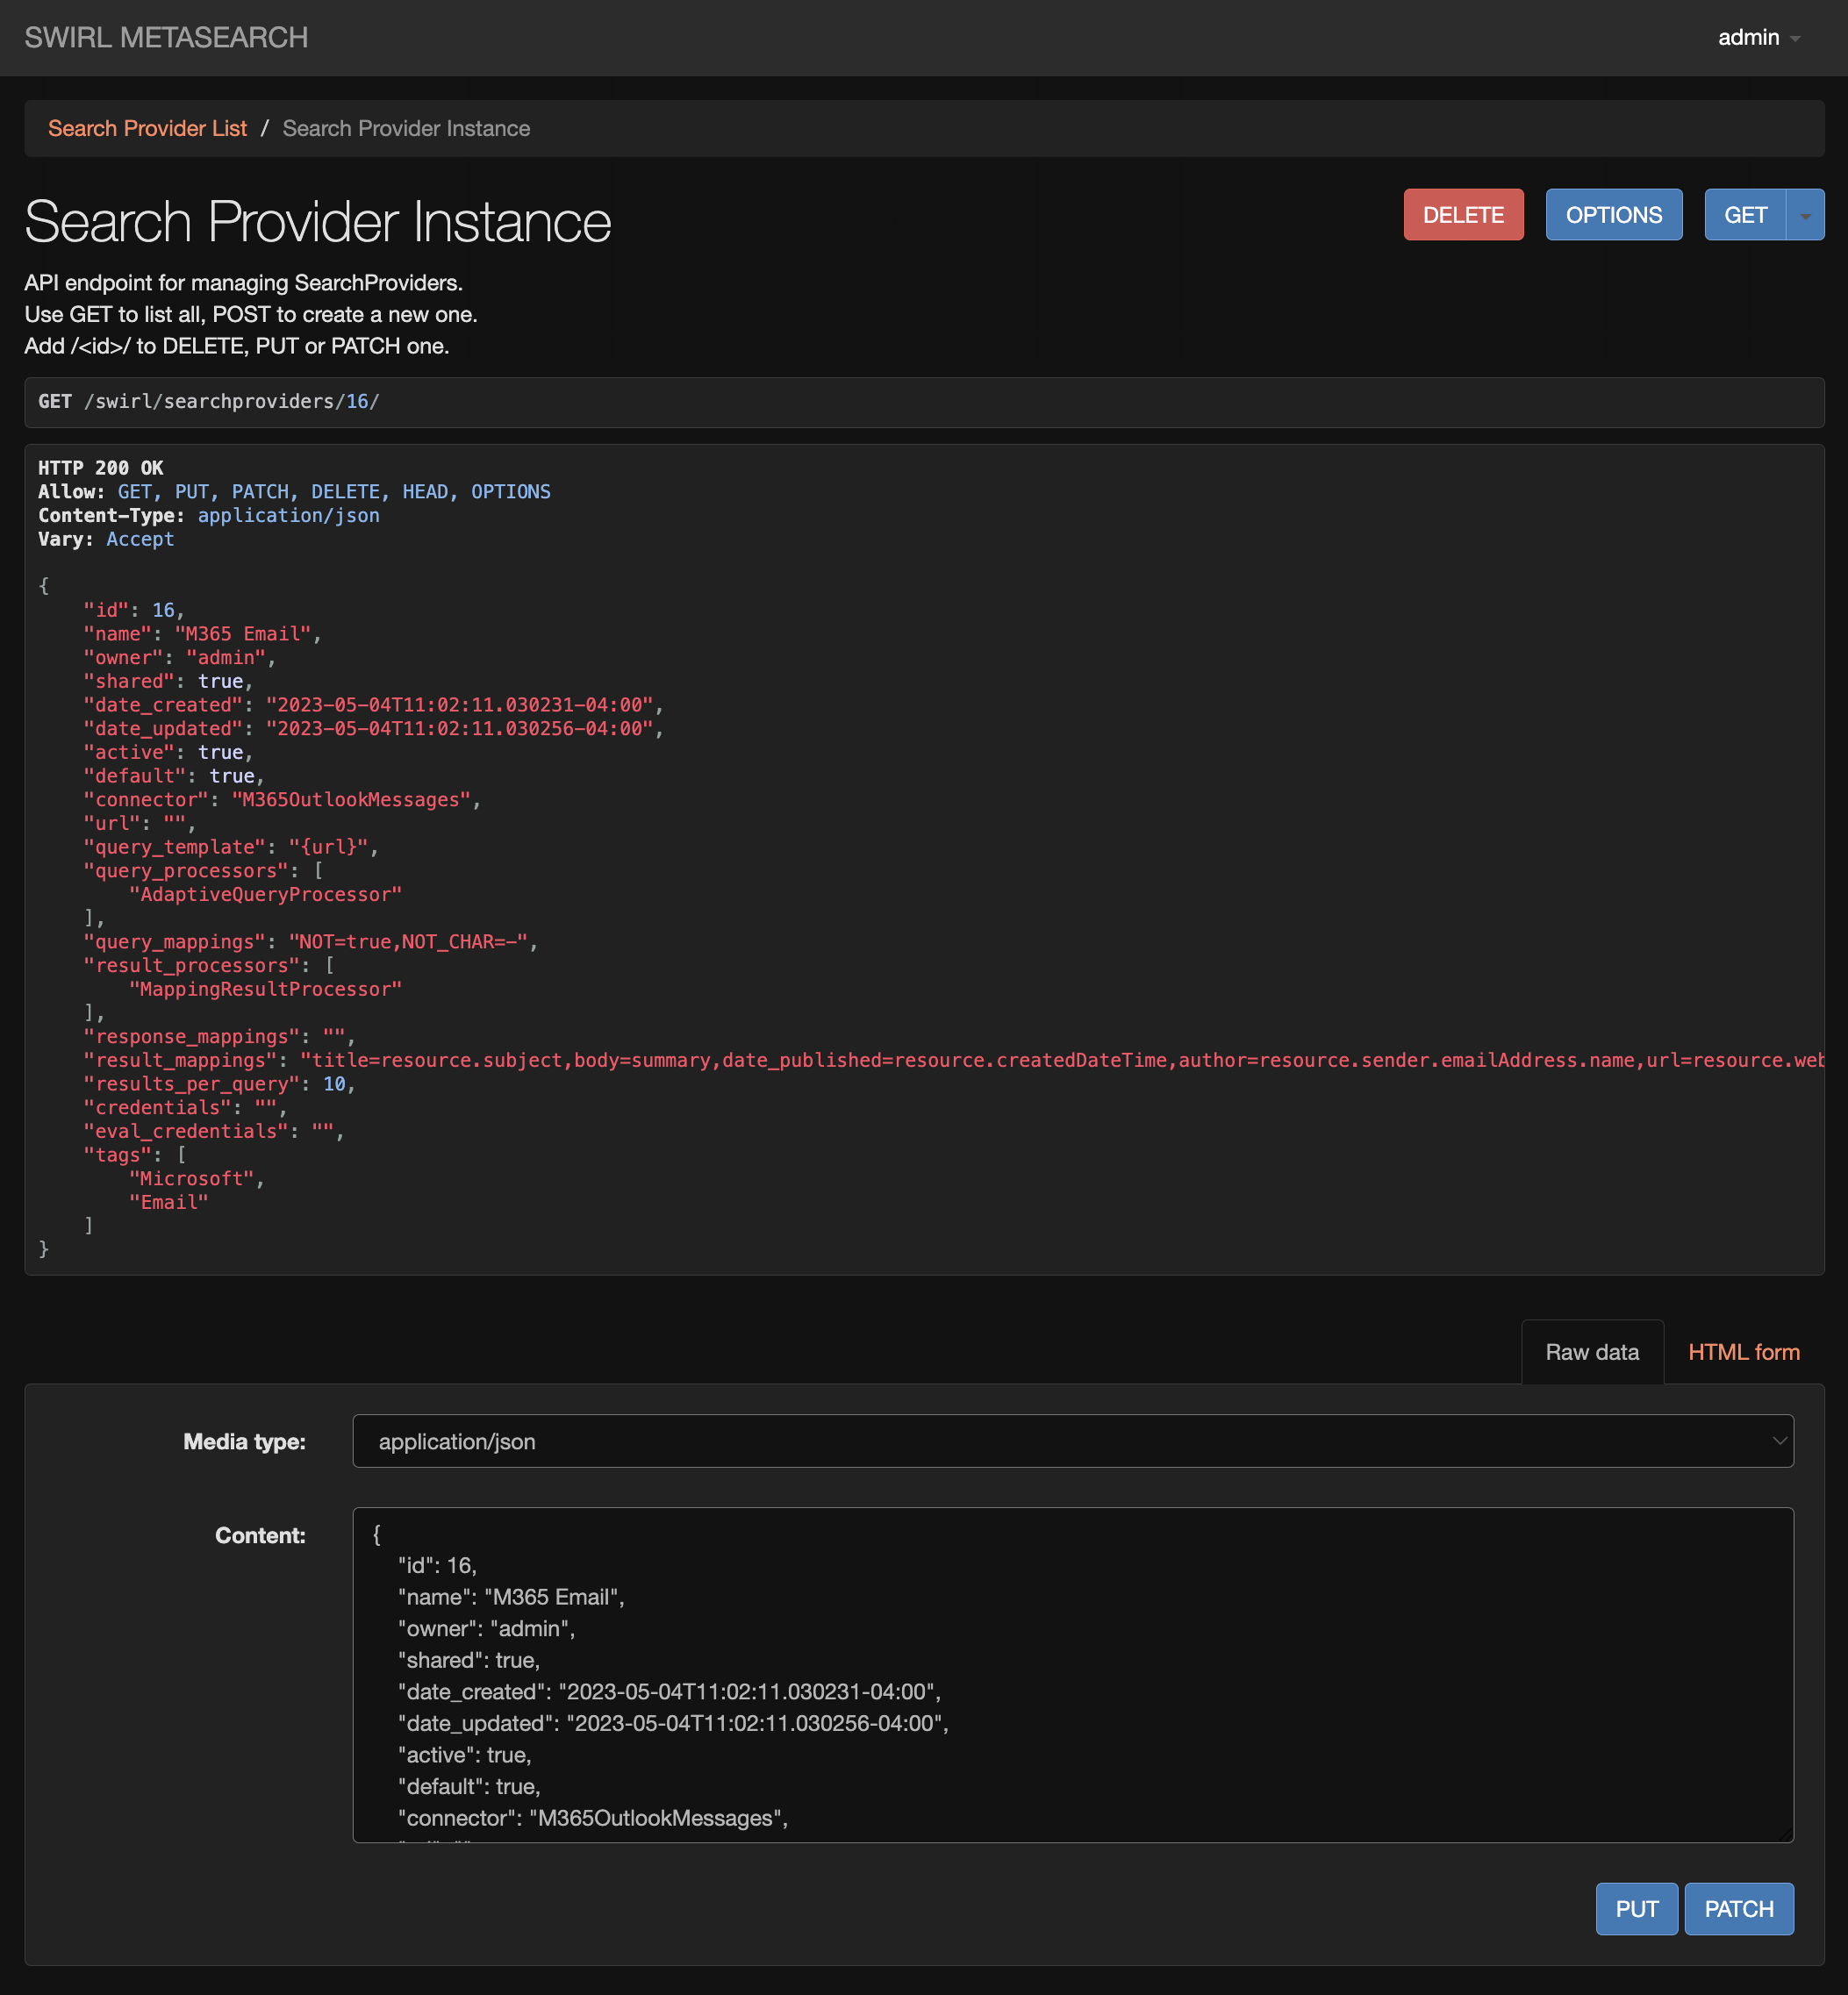The image size is (1848, 1995).
Task: Click the red DELETE button
Action: pos(1463,215)
